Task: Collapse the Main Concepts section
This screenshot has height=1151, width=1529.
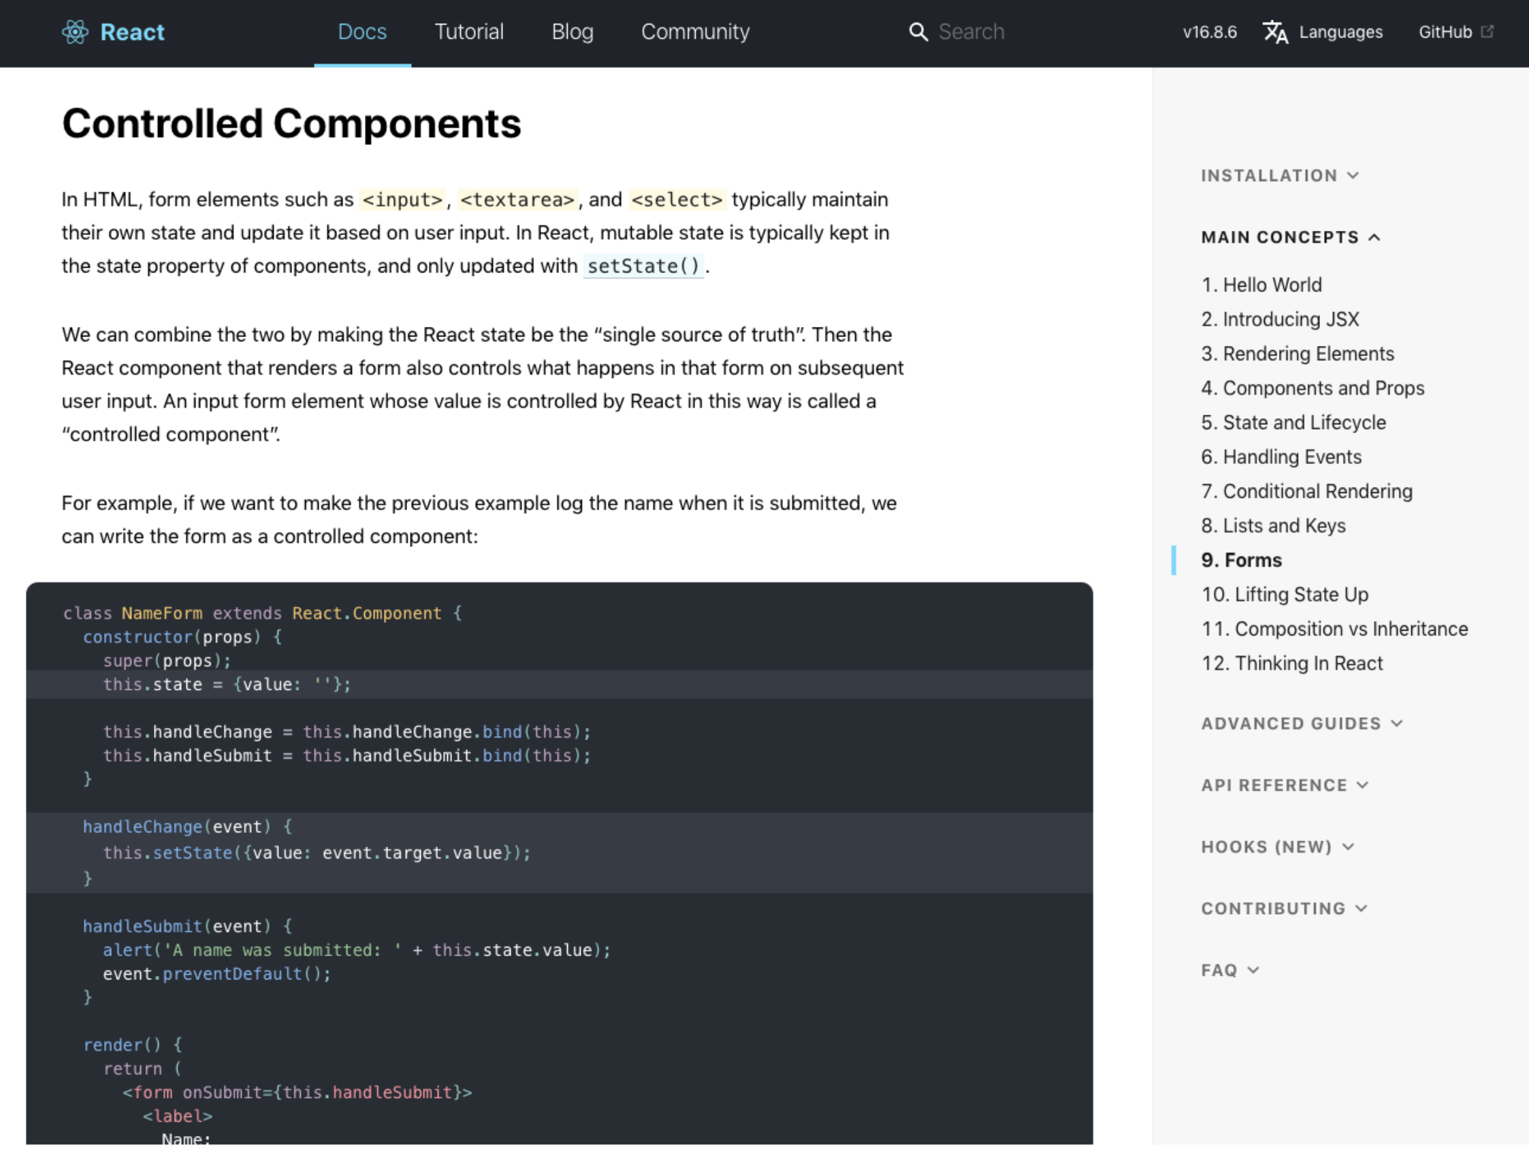Action: (1291, 237)
